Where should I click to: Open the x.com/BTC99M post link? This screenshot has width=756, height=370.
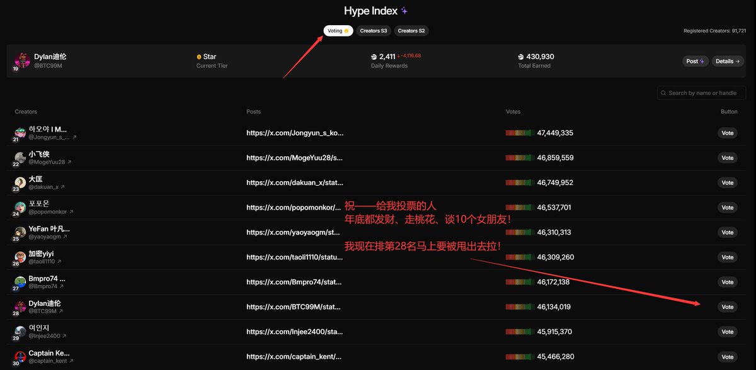pos(295,307)
